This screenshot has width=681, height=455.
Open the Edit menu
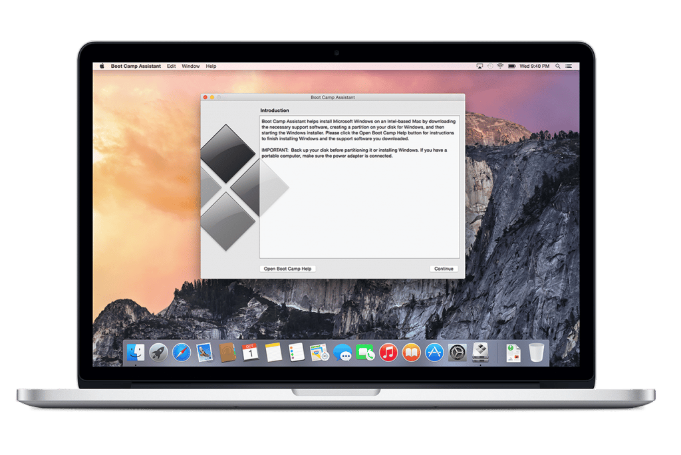(x=171, y=66)
